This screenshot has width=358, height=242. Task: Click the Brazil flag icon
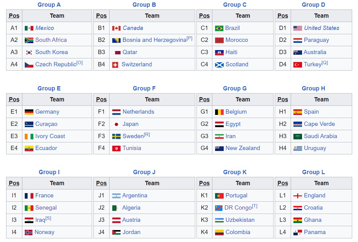point(219,28)
